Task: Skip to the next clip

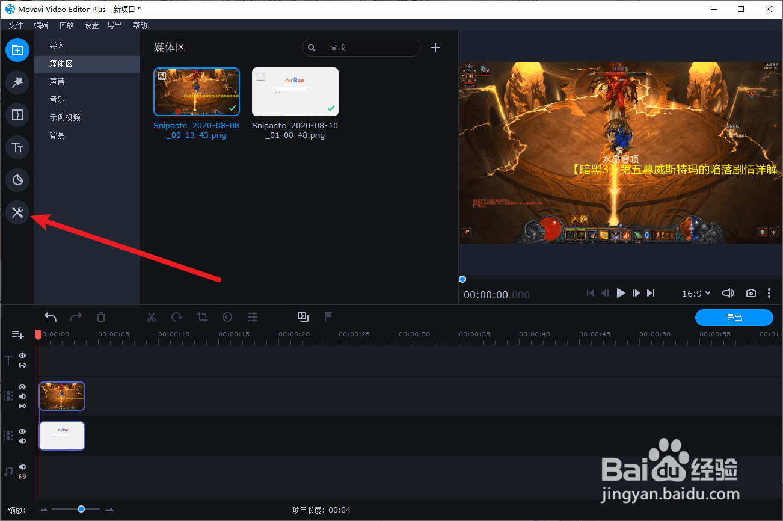Action: (x=651, y=293)
